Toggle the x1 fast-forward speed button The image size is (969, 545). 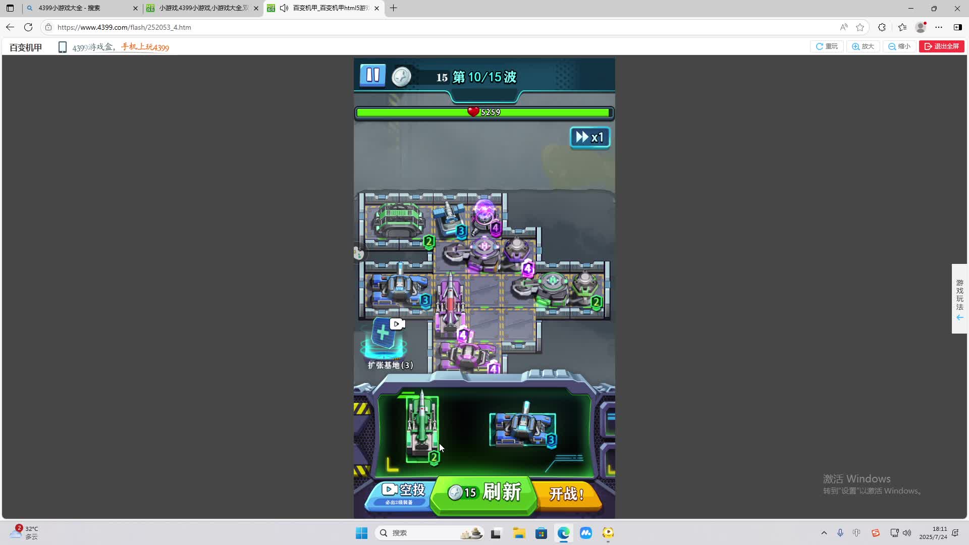pos(589,137)
